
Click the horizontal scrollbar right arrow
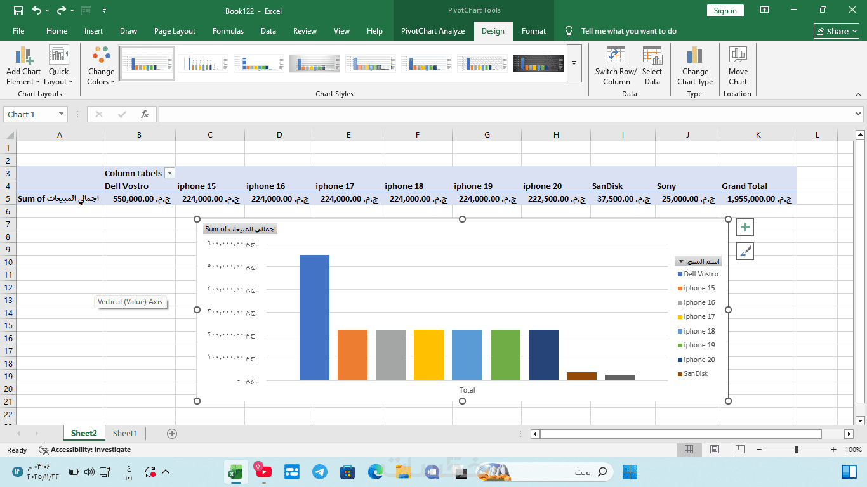(x=849, y=434)
